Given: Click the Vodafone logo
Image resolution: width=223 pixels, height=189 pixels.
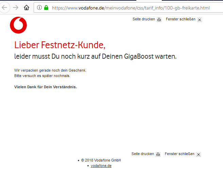Looking at the screenshot, I should click(18, 25).
